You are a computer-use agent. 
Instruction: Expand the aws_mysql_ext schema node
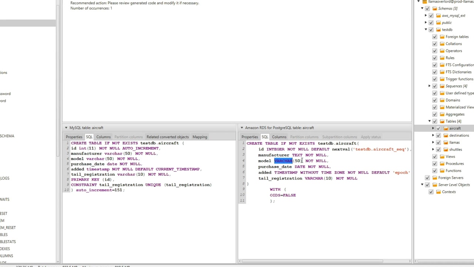click(426, 16)
